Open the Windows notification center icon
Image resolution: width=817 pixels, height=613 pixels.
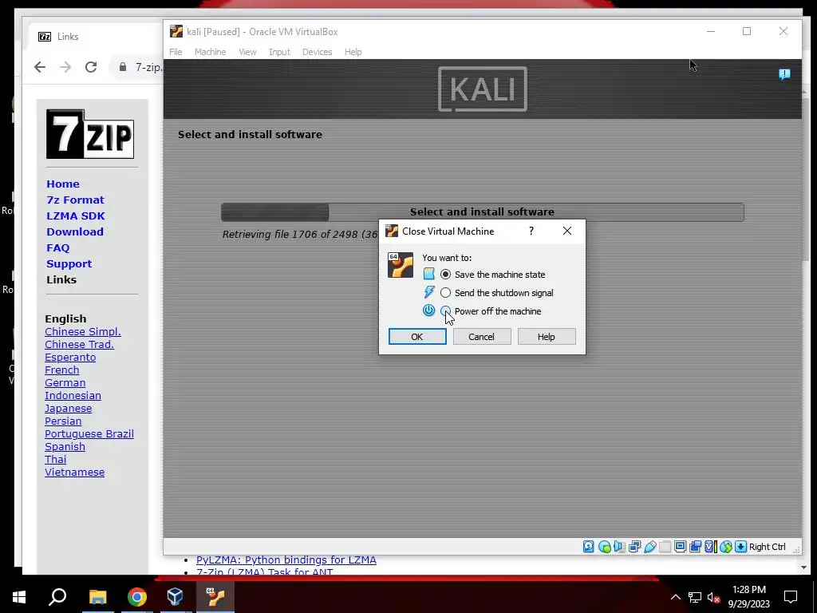791,597
